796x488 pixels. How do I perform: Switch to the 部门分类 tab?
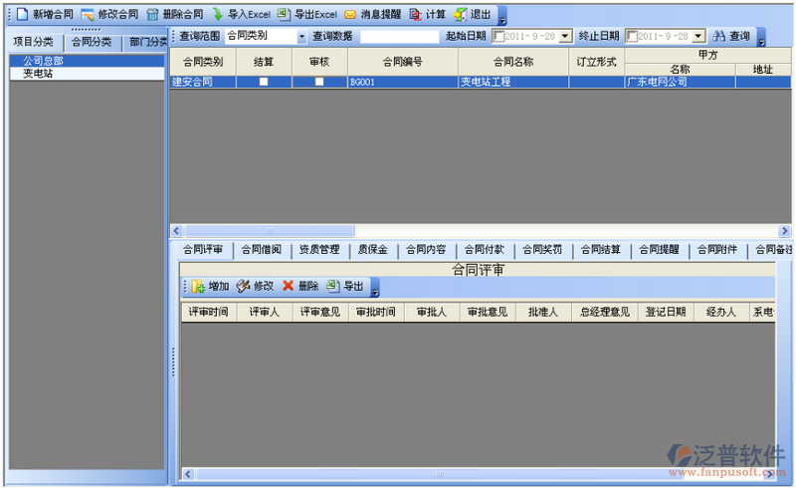[145, 42]
